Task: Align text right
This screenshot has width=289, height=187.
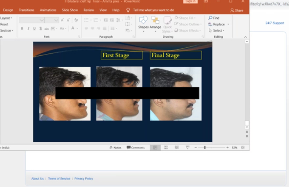Action: coord(99,28)
